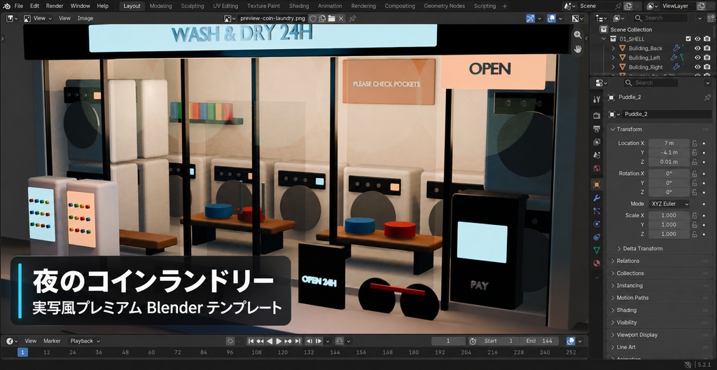Disable Building_Back in renders camera icon

point(707,48)
